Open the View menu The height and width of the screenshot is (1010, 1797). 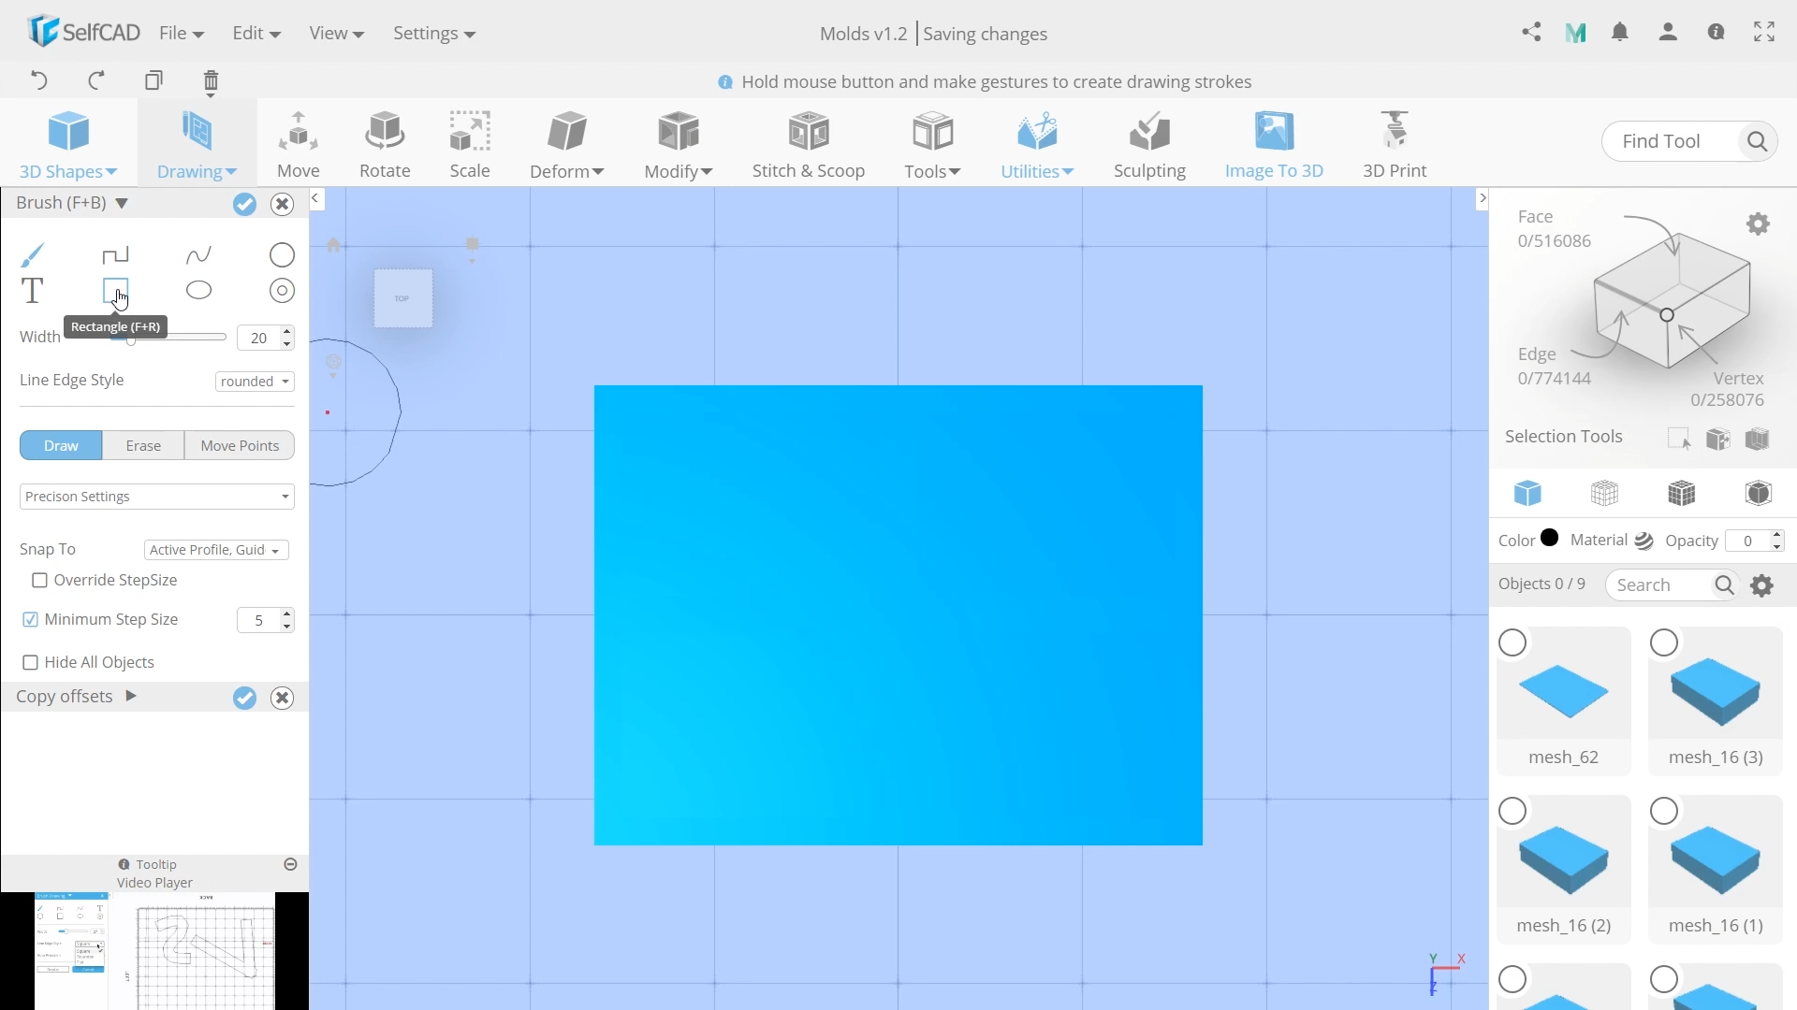click(x=336, y=34)
